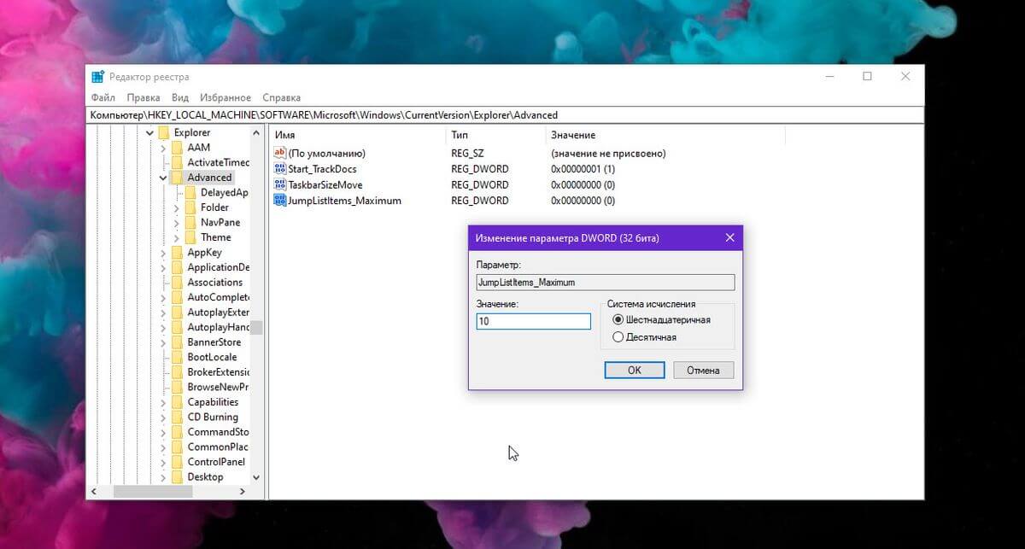Click the CD Burning folder icon
This screenshot has width=1025, height=549.
(177, 417)
